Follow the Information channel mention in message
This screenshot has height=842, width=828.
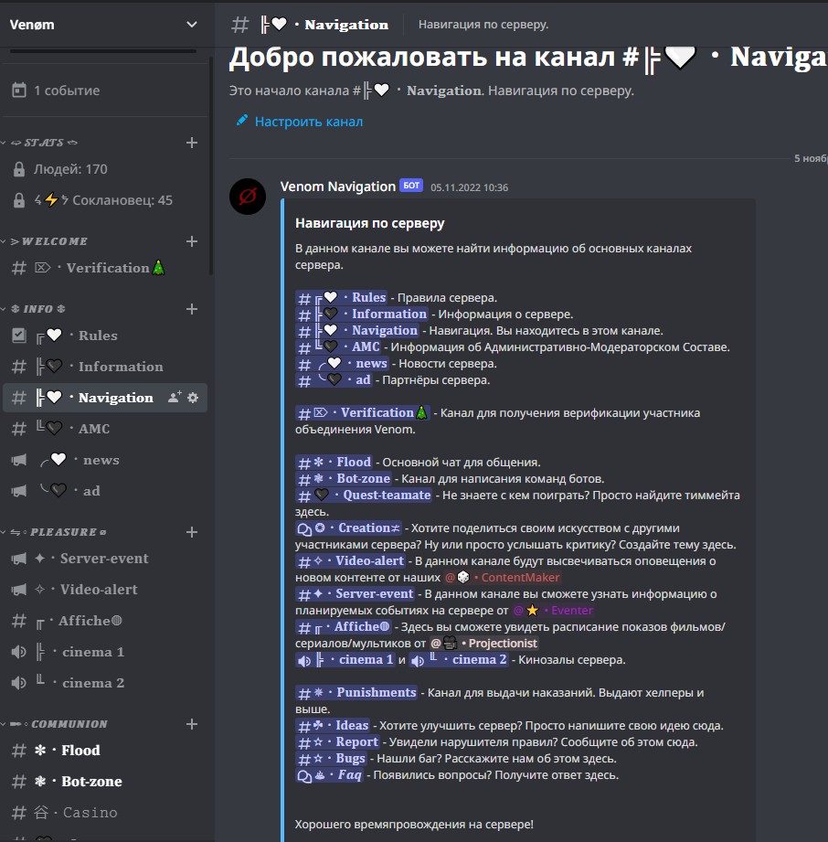pos(362,314)
